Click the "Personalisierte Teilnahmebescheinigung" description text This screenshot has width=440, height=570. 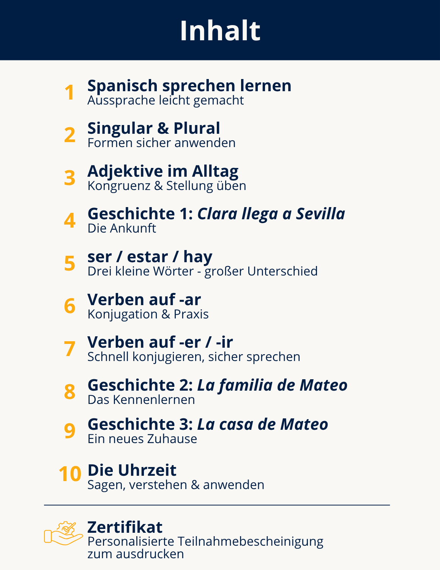(205, 541)
